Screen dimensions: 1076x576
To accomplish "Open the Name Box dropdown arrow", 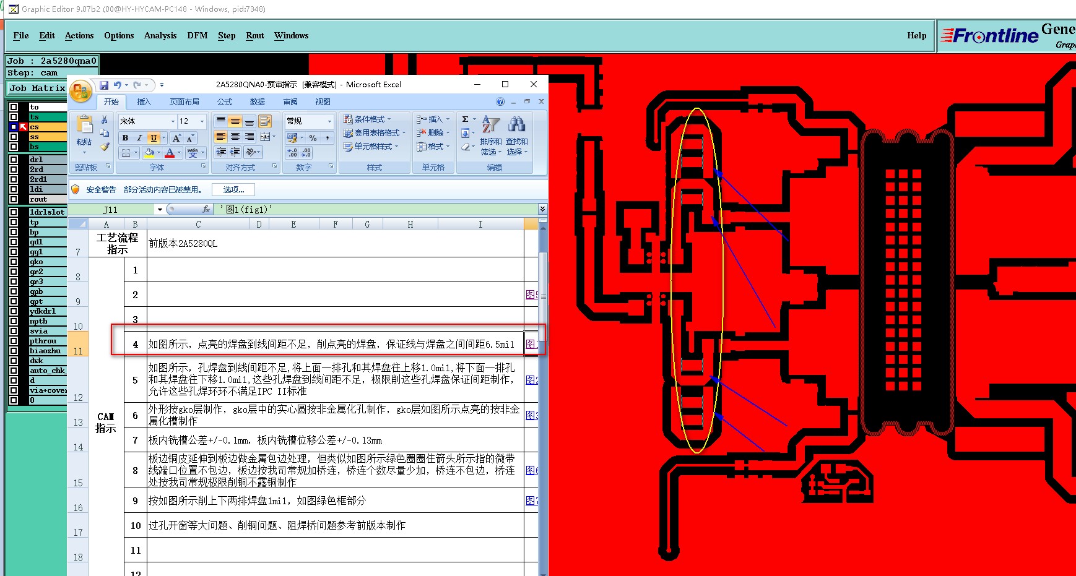I will (x=160, y=210).
